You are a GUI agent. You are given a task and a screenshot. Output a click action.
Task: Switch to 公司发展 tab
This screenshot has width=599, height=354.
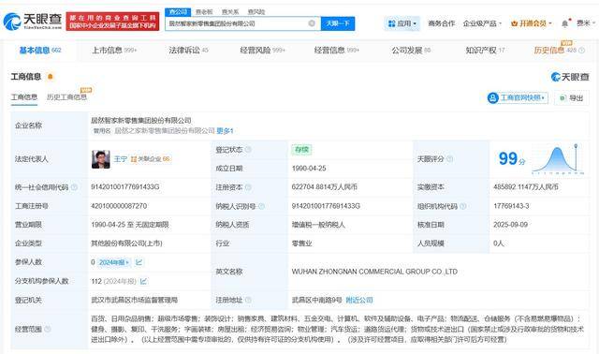pyautogui.click(x=411, y=50)
